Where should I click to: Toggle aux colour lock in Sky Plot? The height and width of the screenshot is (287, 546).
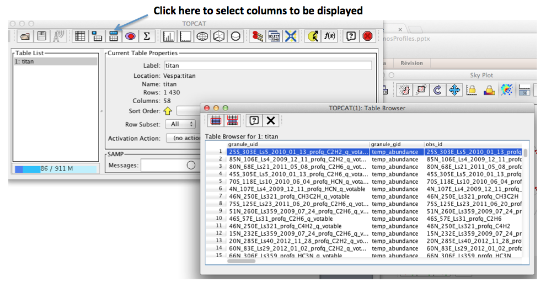(489, 90)
